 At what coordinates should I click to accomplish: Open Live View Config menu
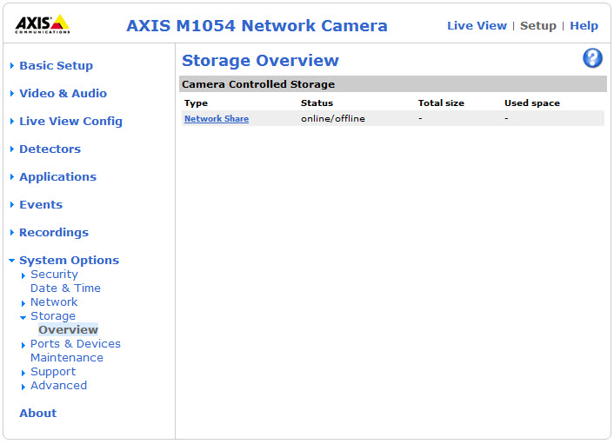(x=70, y=122)
